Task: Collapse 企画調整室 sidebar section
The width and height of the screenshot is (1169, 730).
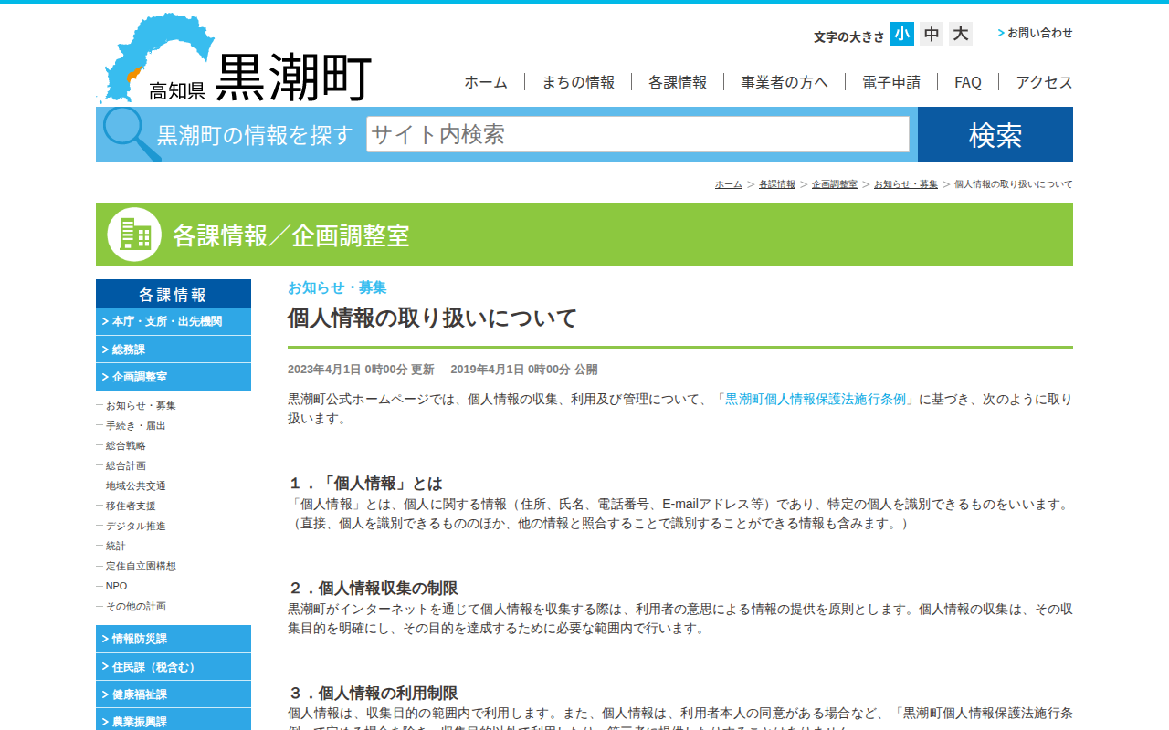Action: 174,377
